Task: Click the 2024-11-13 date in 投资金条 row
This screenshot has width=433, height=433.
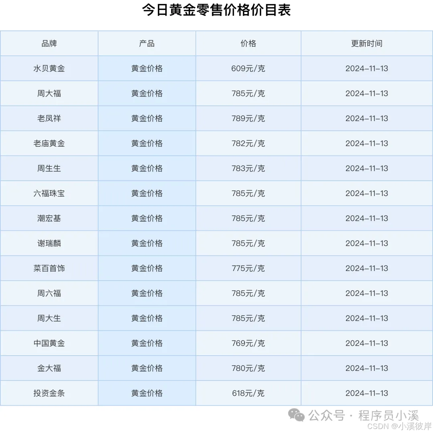Action: click(367, 393)
